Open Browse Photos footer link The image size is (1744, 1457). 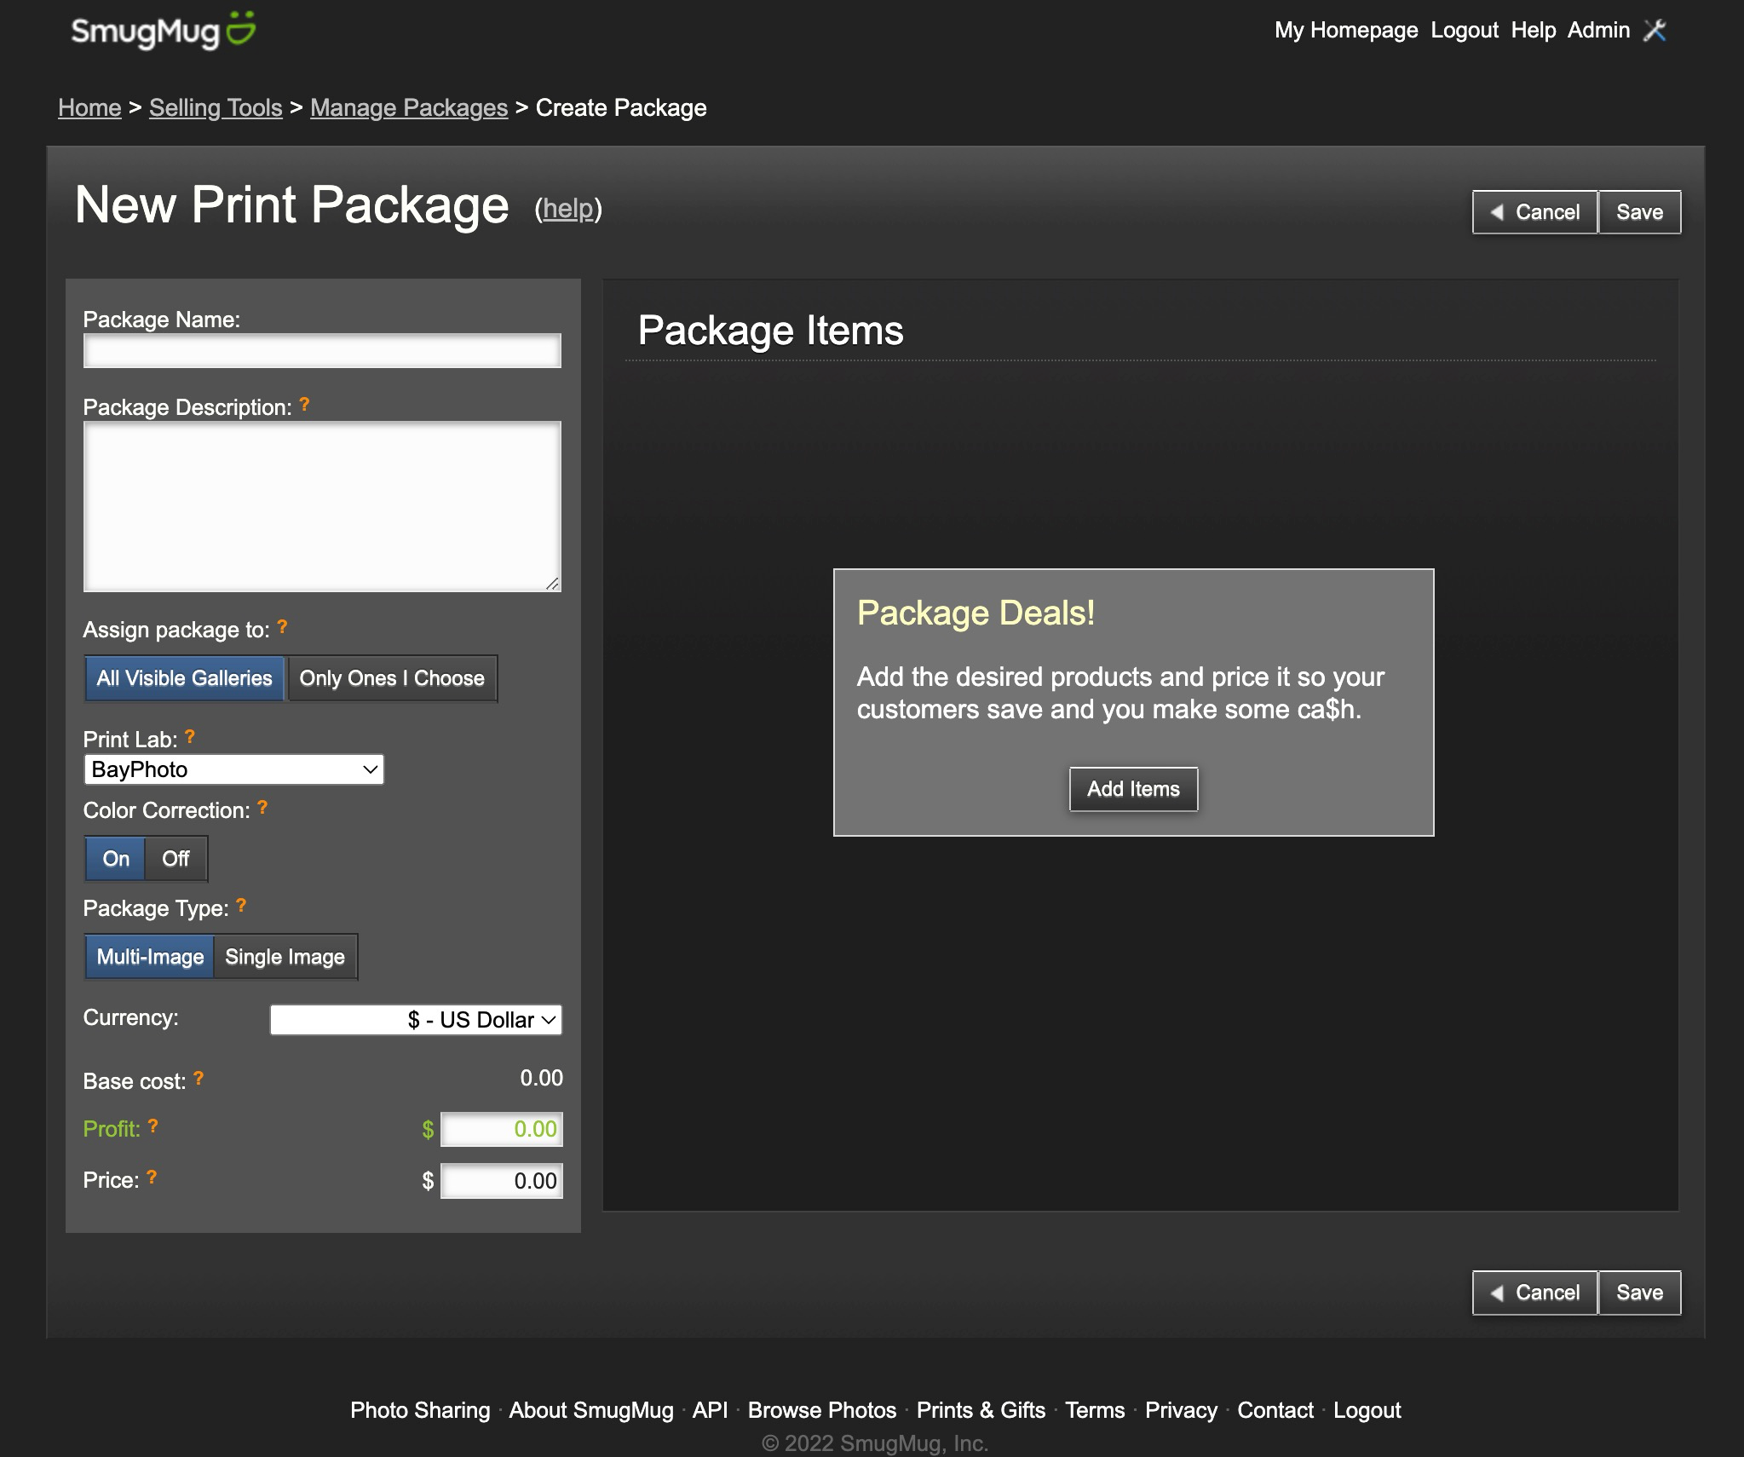pyautogui.click(x=822, y=1410)
